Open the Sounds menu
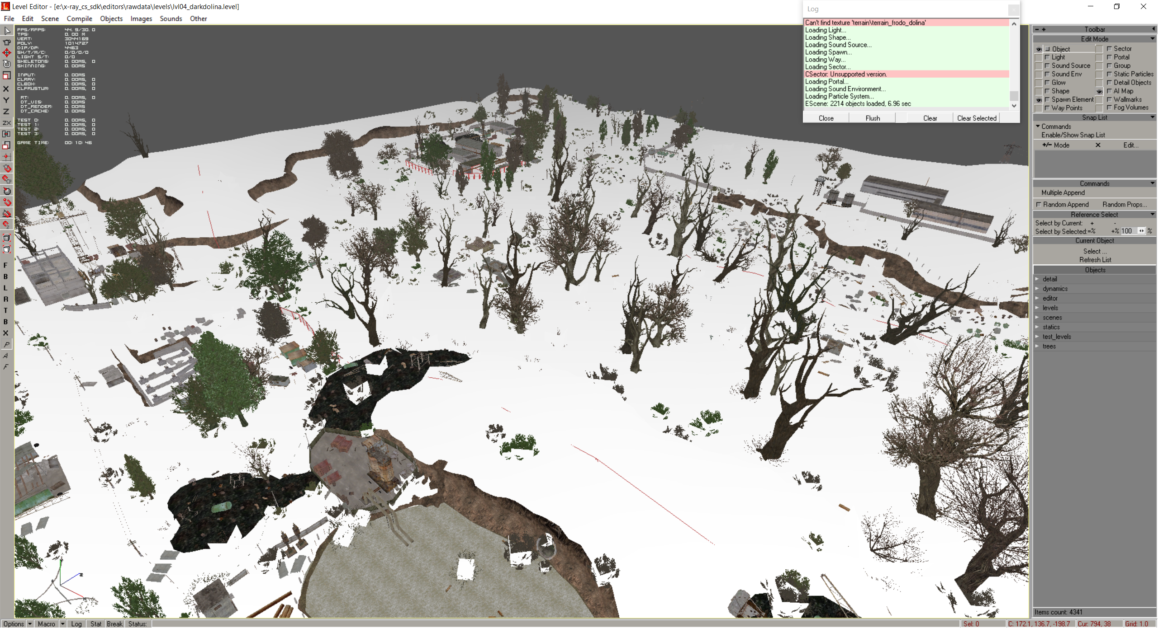Viewport: 1158px width, 628px height. tap(171, 19)
